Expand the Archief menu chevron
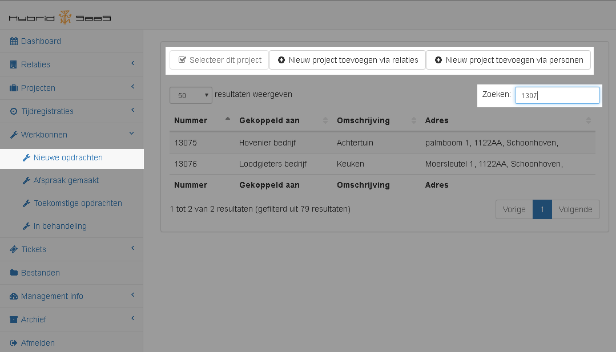The image size is (616, 352). [132, 318]
